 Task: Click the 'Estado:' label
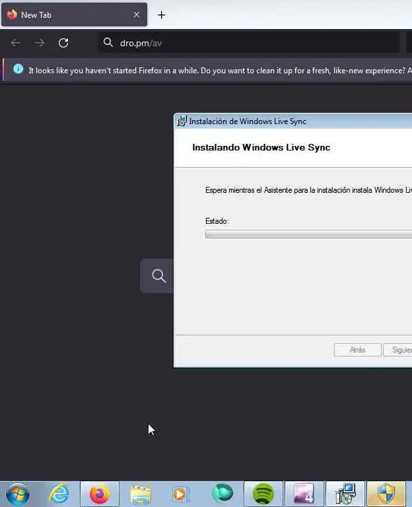point(217,221)
